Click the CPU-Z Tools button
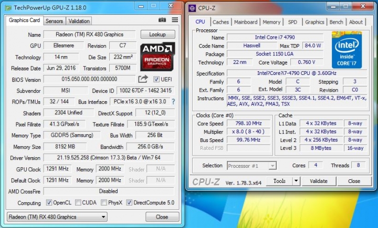Viewport: 378px width, 228px height. click(279, 181)
